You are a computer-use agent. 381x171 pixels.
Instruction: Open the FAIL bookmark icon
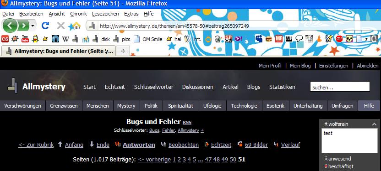coord(288,39)
